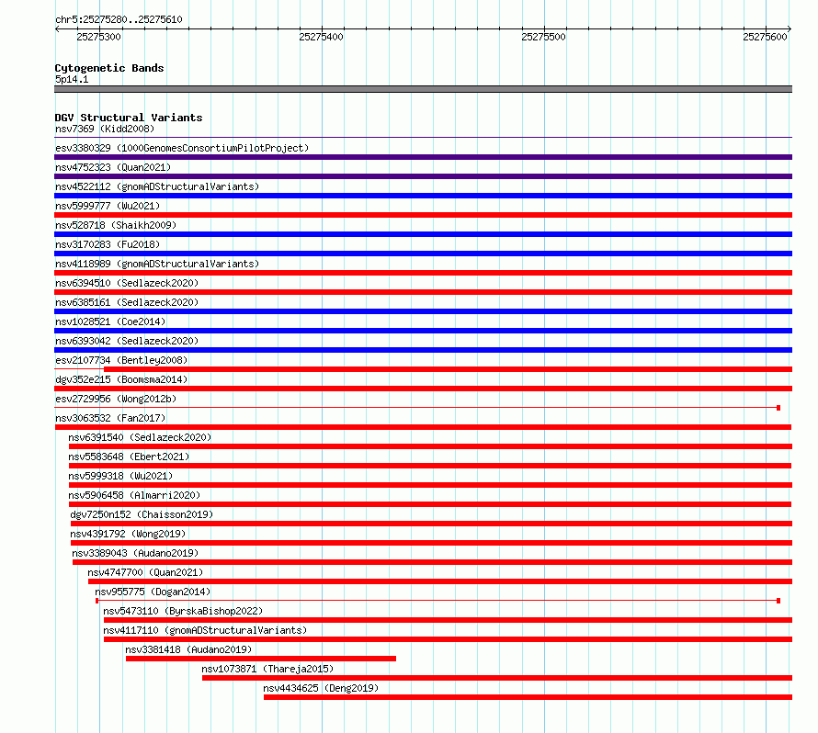Click ruler position 25275600
The image size is (818, 733).
(765, 37)
